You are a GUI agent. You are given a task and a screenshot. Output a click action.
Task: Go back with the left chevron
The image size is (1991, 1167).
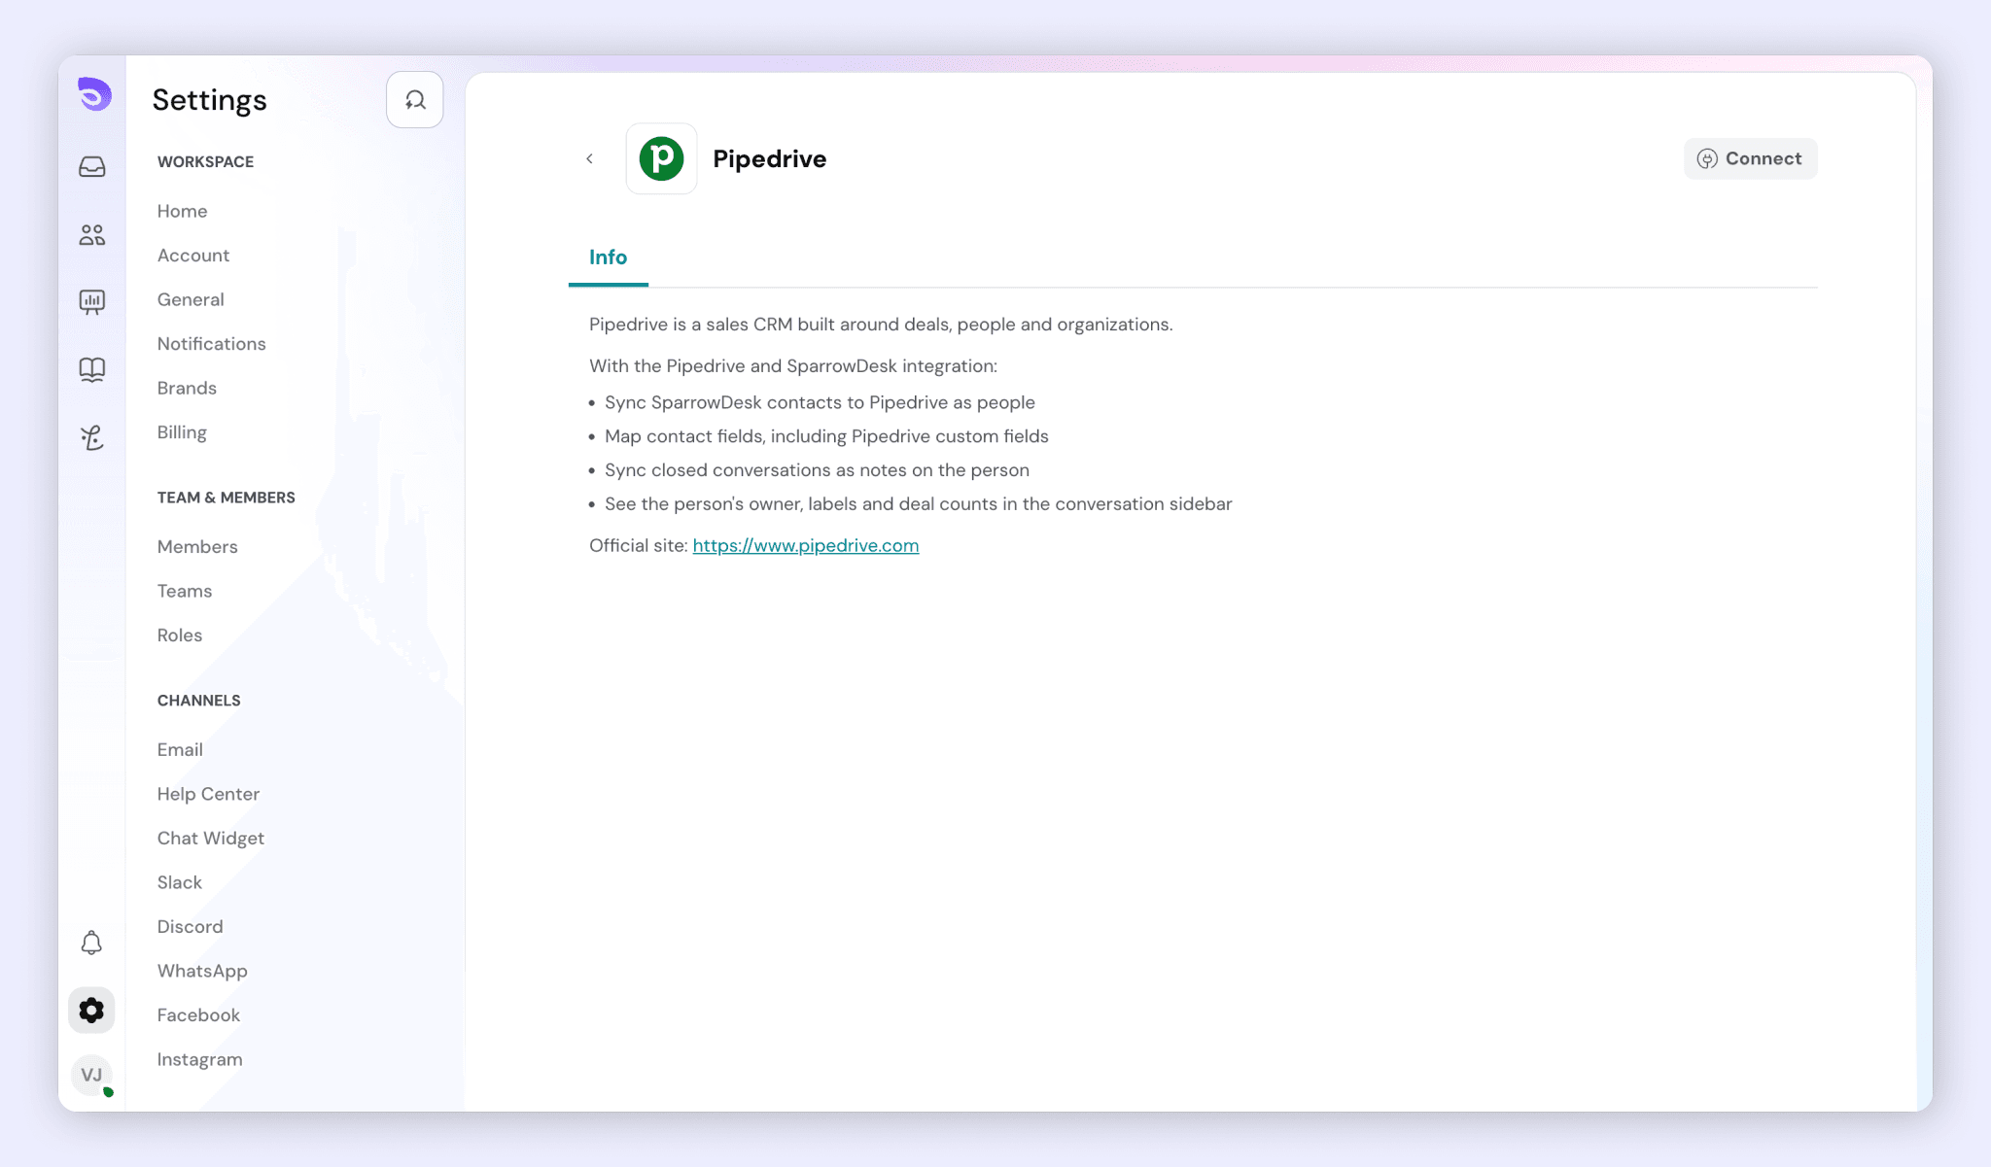pos(589,158)
